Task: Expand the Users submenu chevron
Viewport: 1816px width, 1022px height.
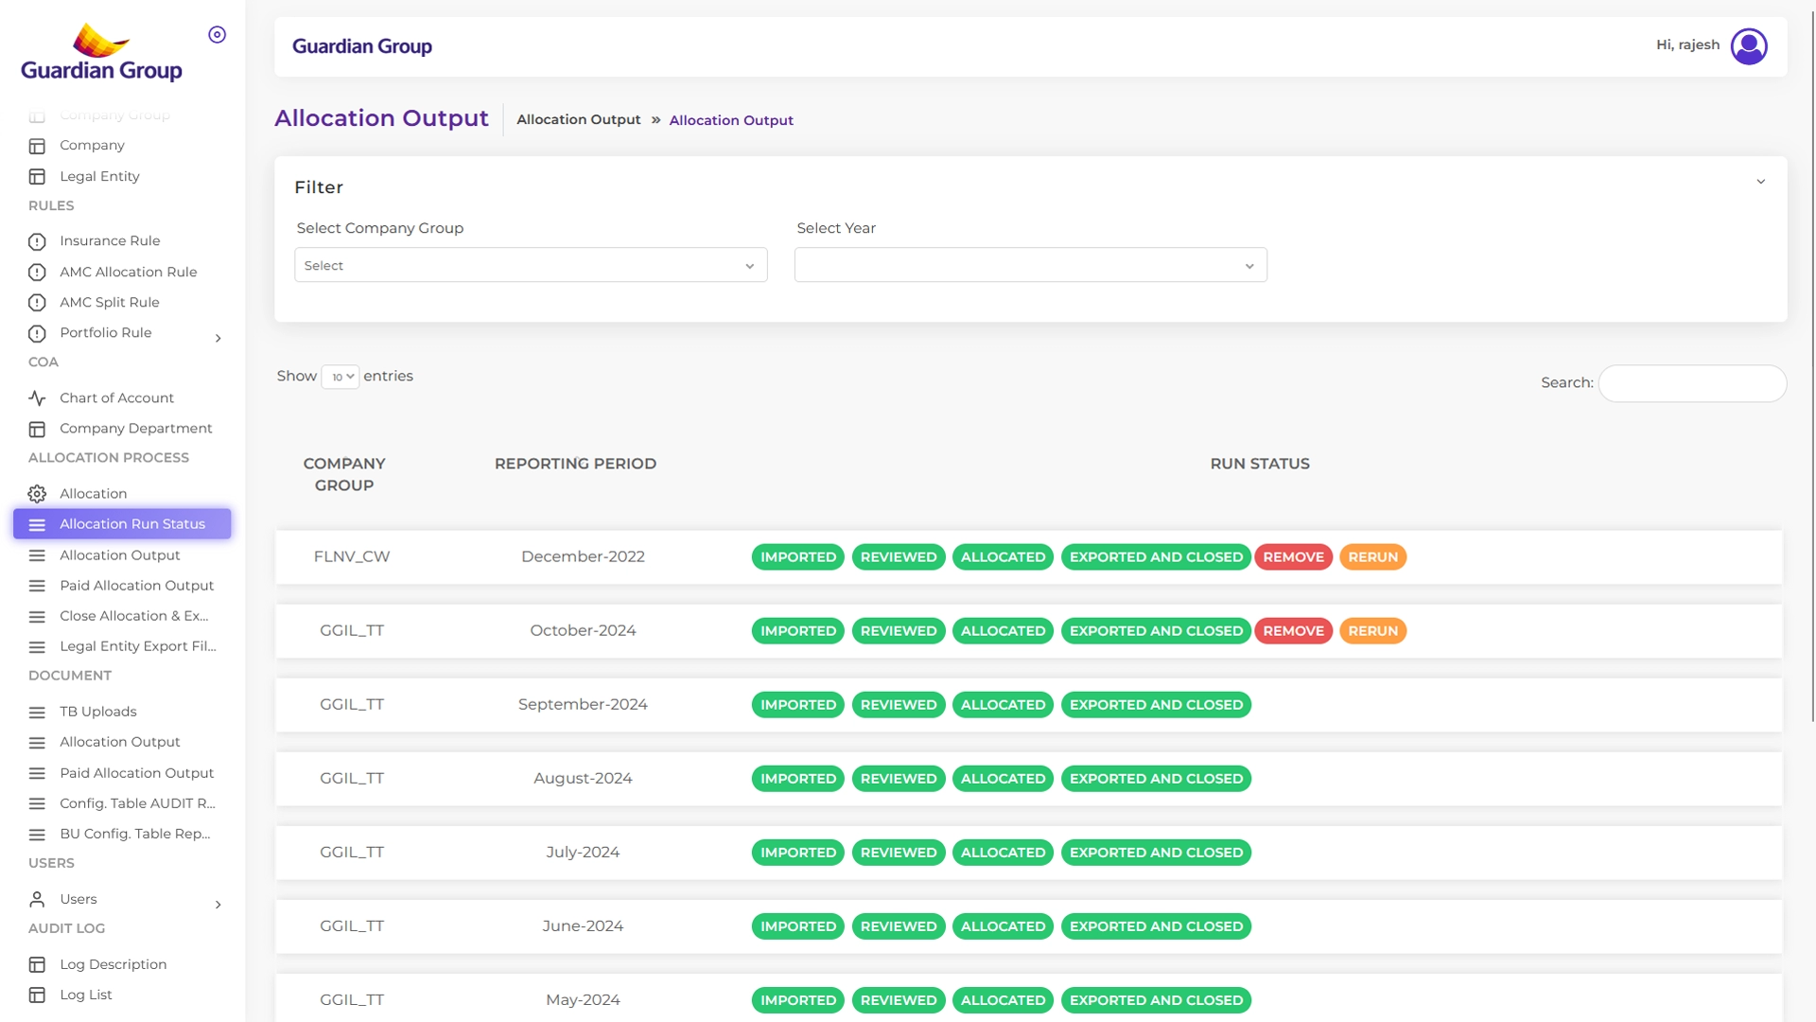Action: [218, 905]
